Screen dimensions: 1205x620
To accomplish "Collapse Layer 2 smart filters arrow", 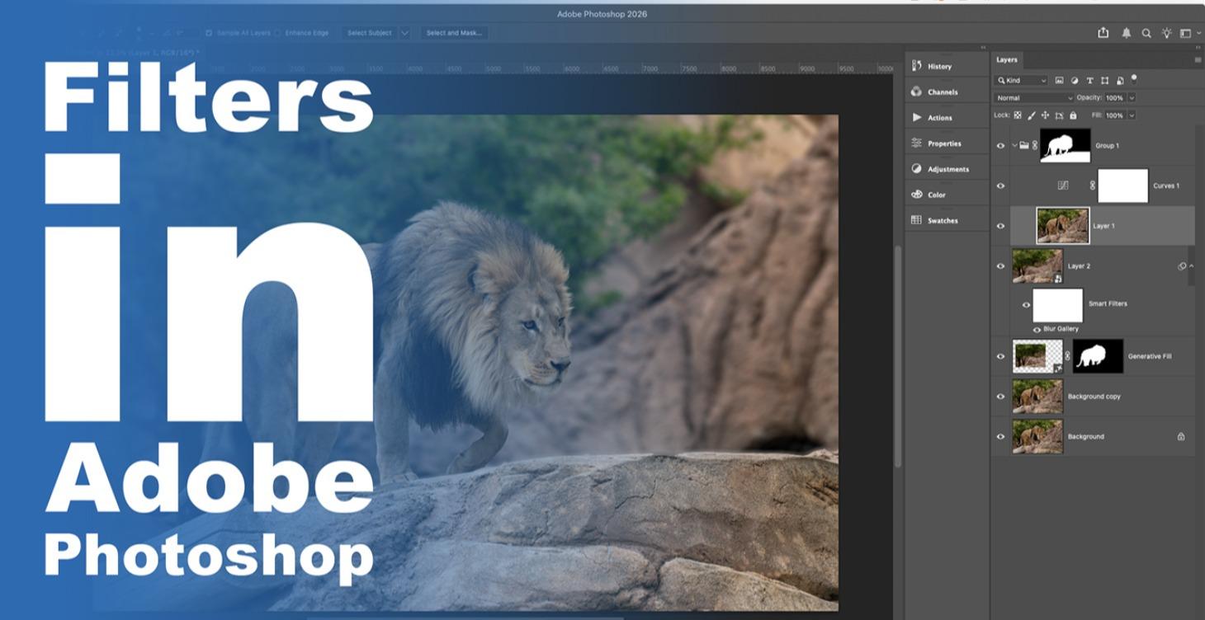I will click(x=1191, y=266).
